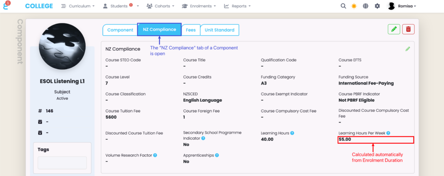The height and width of the screenshot is (176, 444).
Task: Switch to the Unit Standard tab
Action: 219,30
